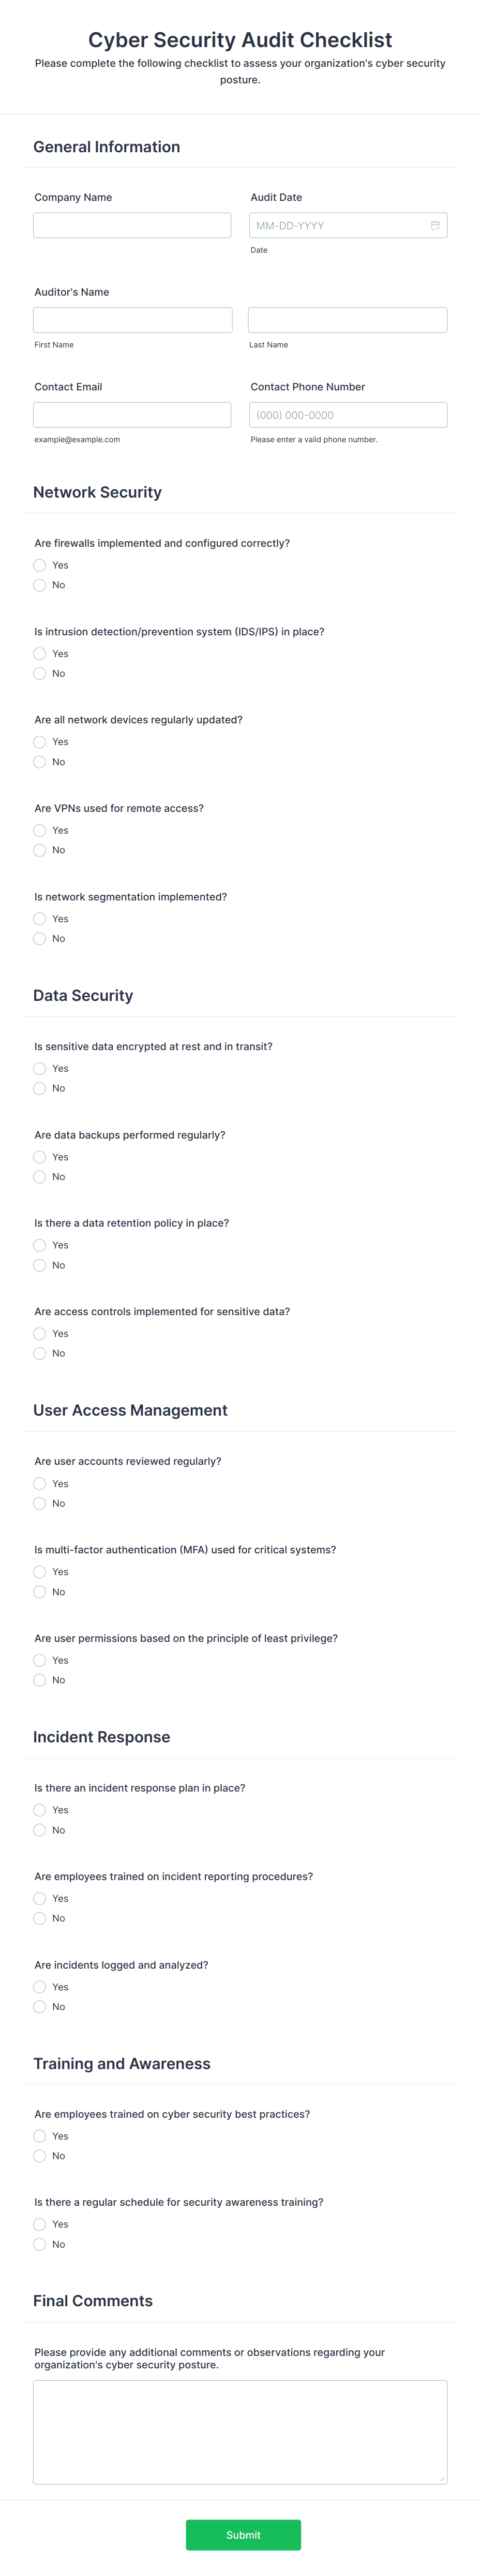This screenshot has width=481, height=2576.
Task: Select No for intrusion detection system in place
Action: coord(39,673)
